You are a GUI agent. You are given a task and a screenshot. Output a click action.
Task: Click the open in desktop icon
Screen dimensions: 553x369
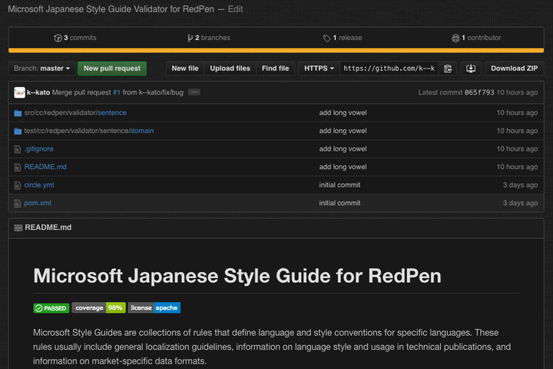pyautogui.click(x=471, y=68)
